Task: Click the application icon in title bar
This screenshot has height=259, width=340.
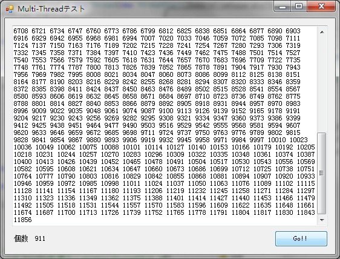Action: 9,9
